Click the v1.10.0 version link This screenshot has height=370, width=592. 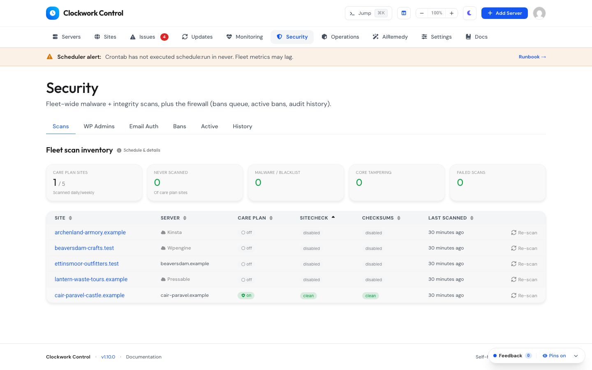pyautogui.click(x=108, y=357)
